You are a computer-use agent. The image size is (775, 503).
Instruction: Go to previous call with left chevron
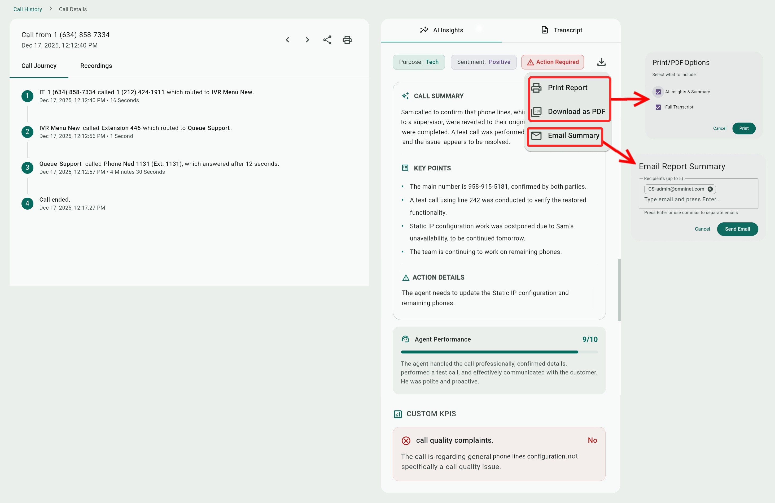pyautogui.click(x=287, y=40)
